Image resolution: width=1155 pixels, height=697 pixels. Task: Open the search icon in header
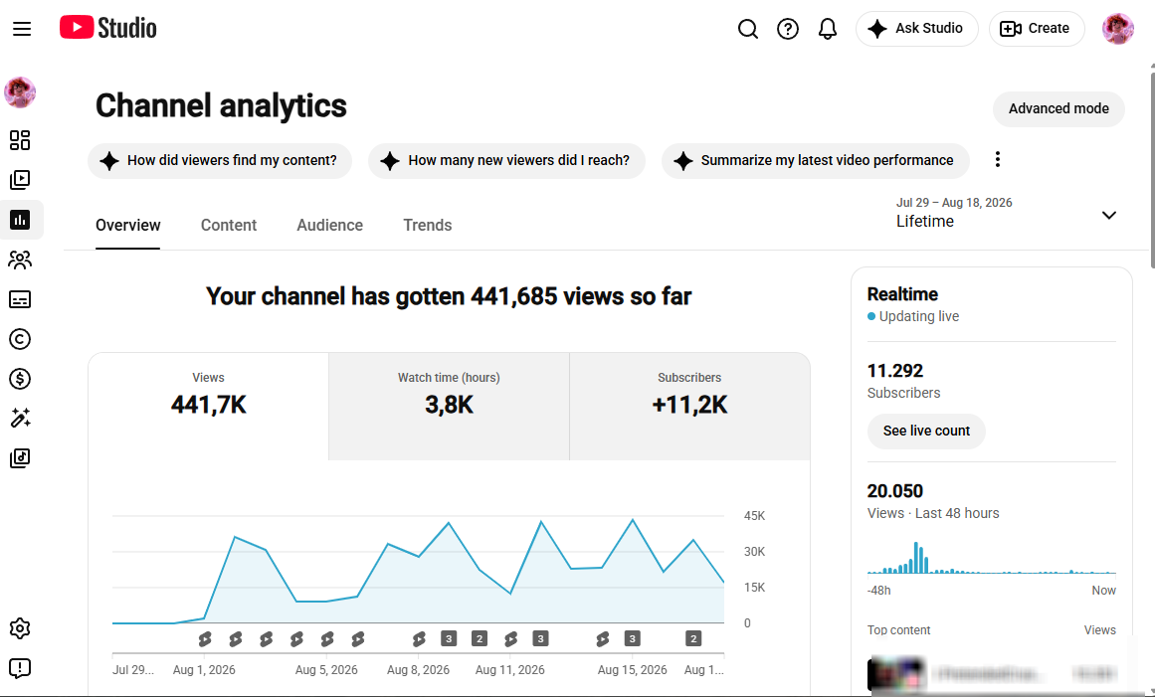click(748, 29)
